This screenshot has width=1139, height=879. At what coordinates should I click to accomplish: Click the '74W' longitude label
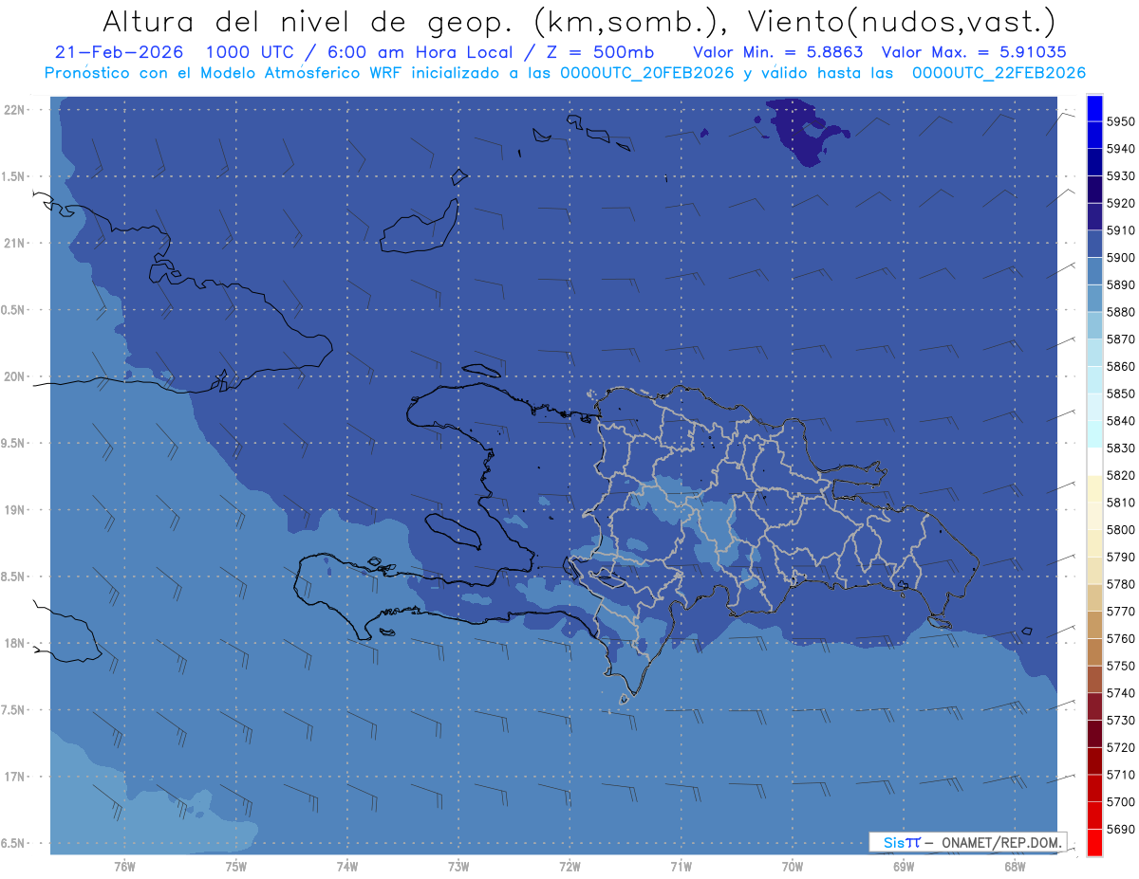pos(347,867)
